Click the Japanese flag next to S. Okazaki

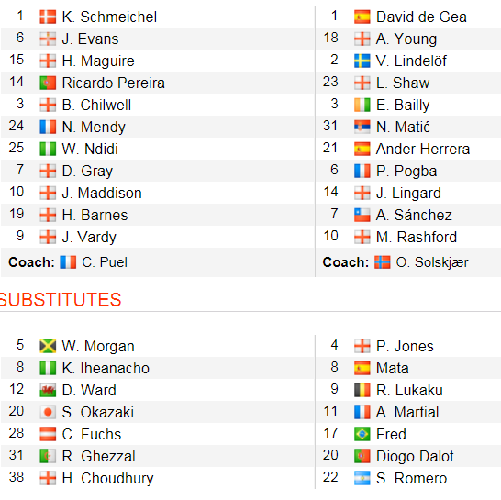point(48,412)
